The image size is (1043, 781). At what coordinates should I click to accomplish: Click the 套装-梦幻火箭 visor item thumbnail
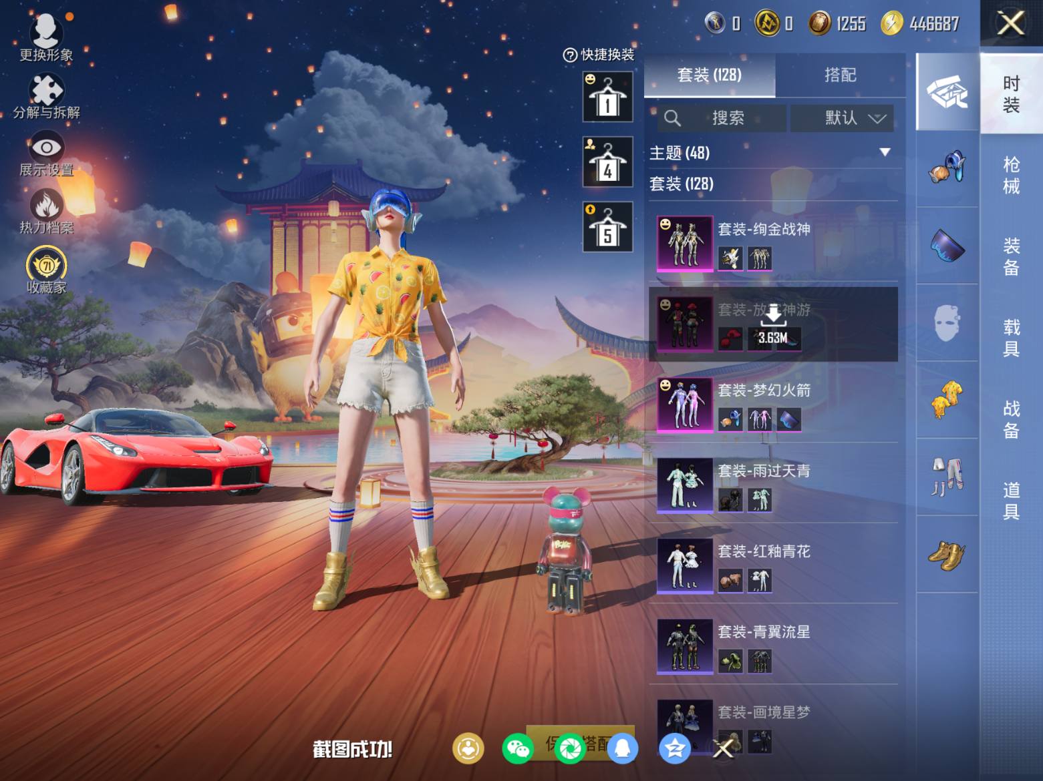[x=788, y=419]
